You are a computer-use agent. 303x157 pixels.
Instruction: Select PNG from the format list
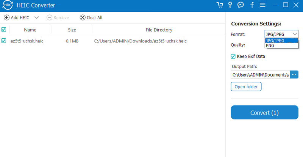[x=281, y=46]
